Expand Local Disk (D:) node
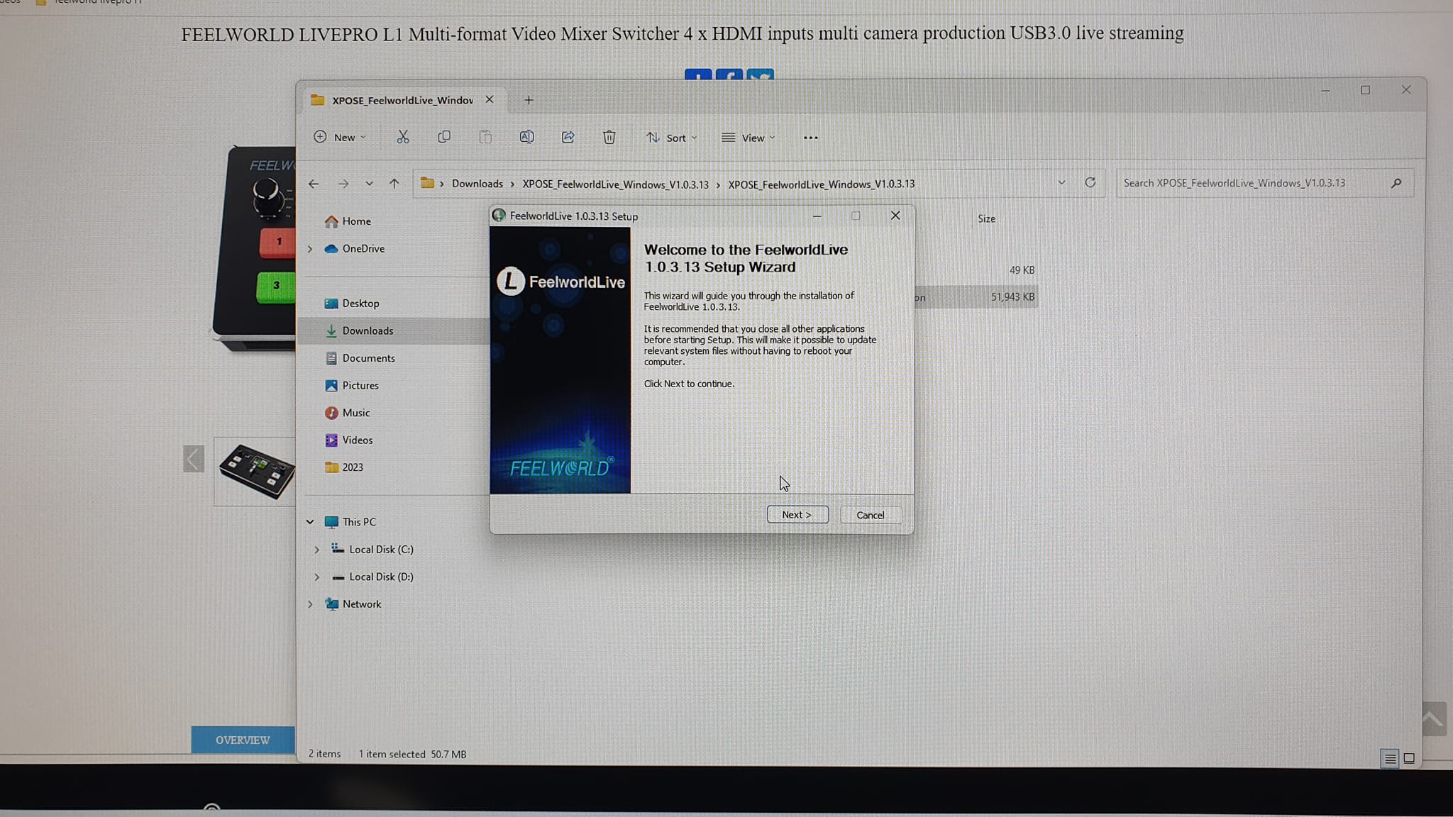This screenshot has height=817, width=1453. (x=317, y=577)
